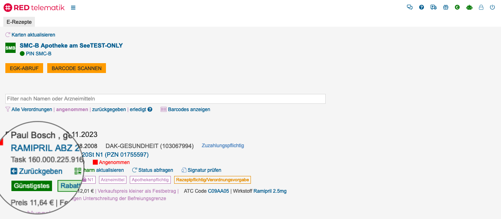Filter by Alle Verordnungen
This screenshot has width=501, height=219.
pos(32,109)
